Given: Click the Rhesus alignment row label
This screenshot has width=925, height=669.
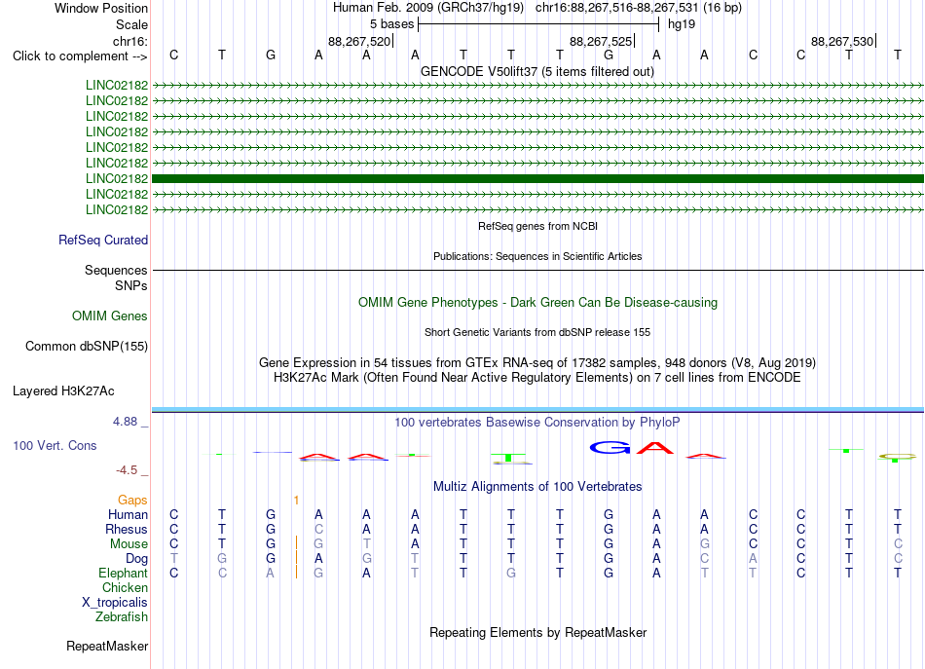Looking at the screenshot, I should (x=127, y=529).
